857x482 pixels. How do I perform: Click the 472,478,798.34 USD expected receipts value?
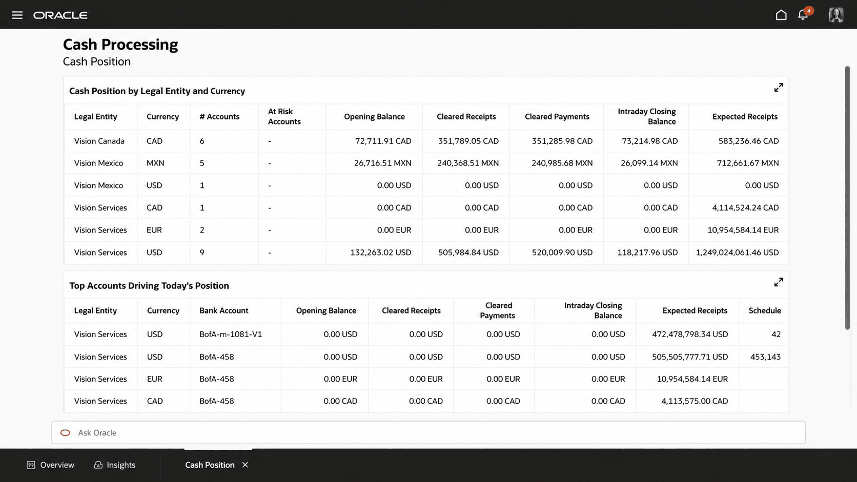coord(690,334)
